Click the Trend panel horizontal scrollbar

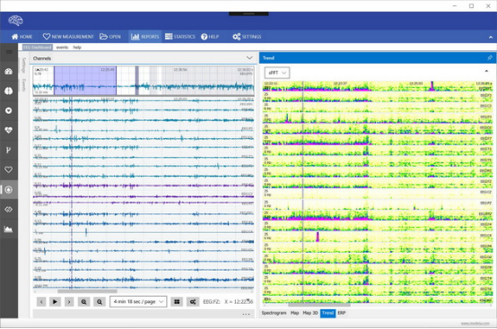(x=319, y=306)
